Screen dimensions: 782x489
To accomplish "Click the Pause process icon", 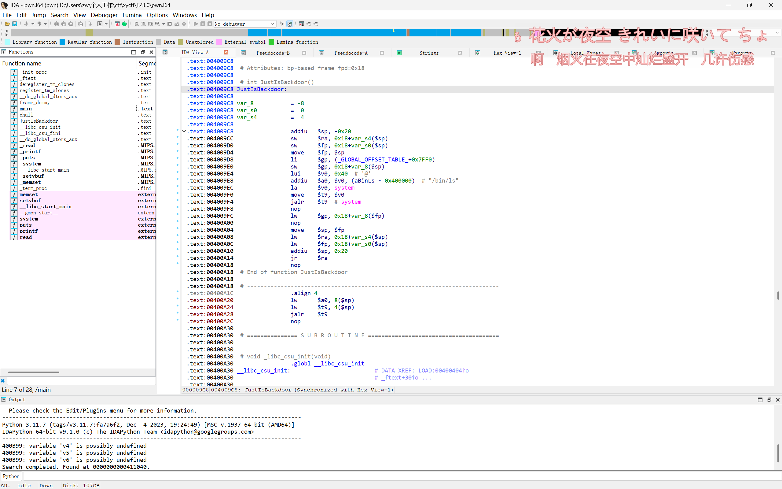I will pos(203,24).
